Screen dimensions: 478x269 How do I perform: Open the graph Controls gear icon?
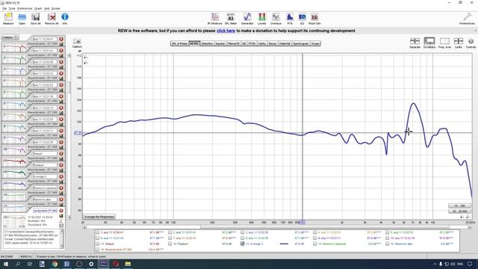click(471, 43)
